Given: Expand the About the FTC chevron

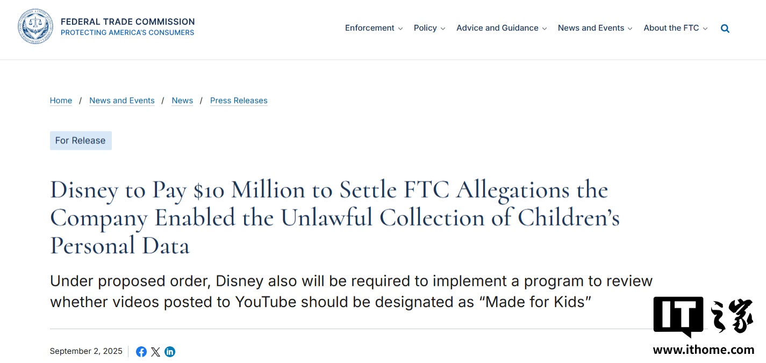Looking at the screenshot, I should (705, 29).
